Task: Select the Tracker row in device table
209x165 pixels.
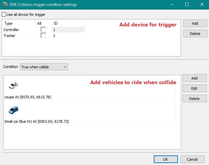Action: pos(44,36)
